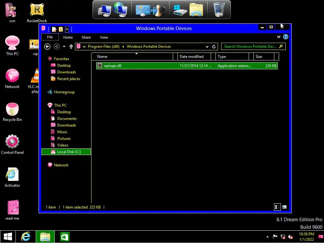
Task: Click the Search Windows Portable Devices box
Action: point(253,47)
